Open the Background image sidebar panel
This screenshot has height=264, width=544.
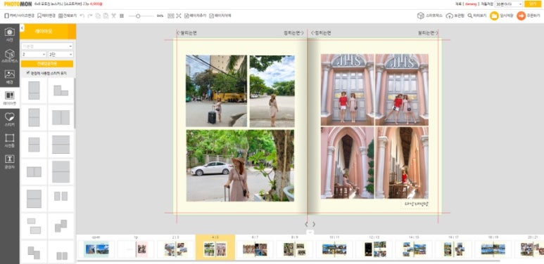[x=10, y=77]
